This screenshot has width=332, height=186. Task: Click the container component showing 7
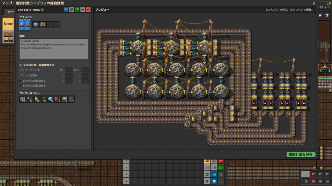tap(65, 99)
